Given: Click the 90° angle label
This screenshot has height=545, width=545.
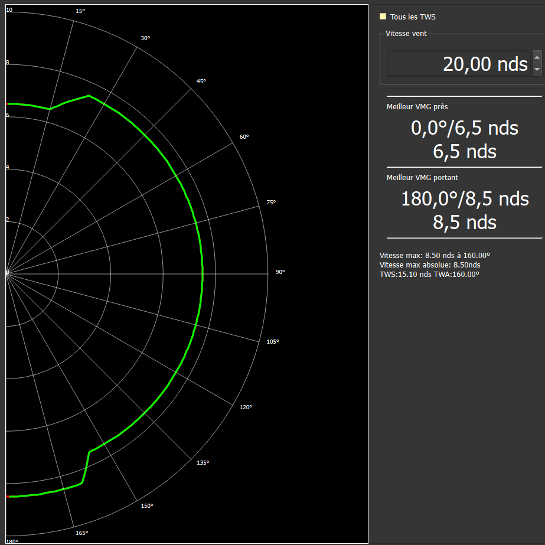Looking at the screenshot, I should point(280,272).
